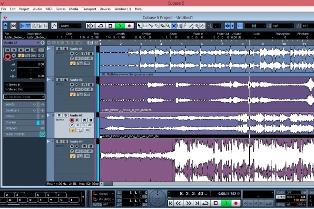Expand the Inserts section in Inspector

24,104
